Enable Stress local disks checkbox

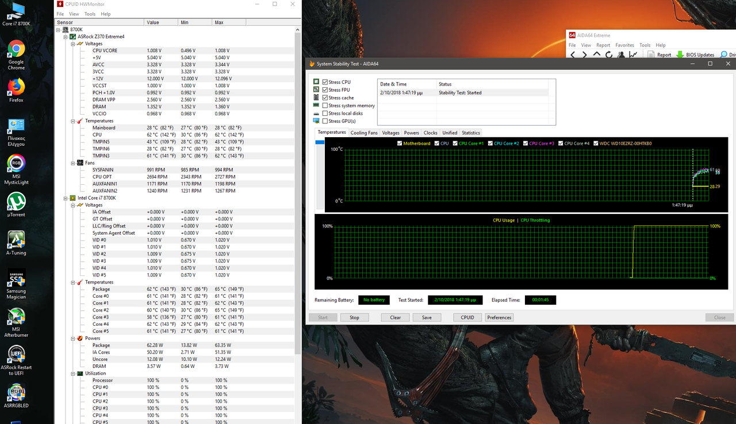point(325,113)
